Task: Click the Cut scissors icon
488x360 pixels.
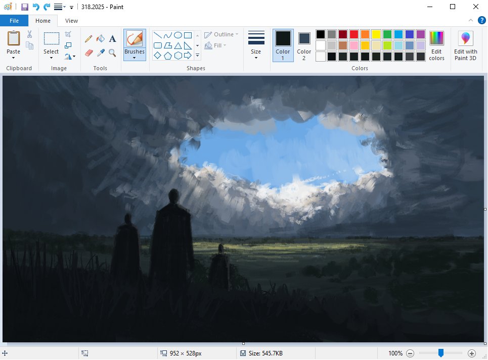Action: point(29,34)
